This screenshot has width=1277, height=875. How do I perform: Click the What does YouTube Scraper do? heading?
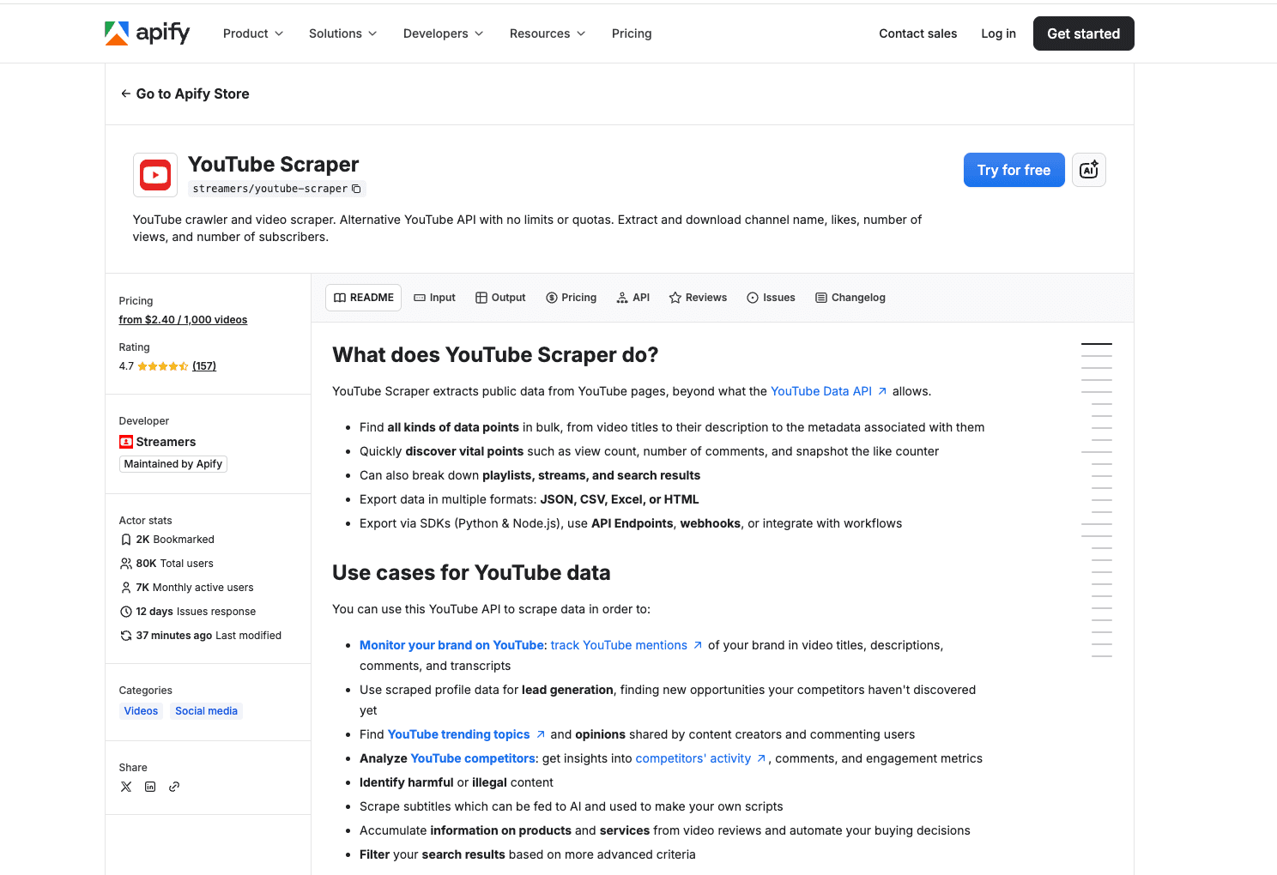(x=495, y=355)
